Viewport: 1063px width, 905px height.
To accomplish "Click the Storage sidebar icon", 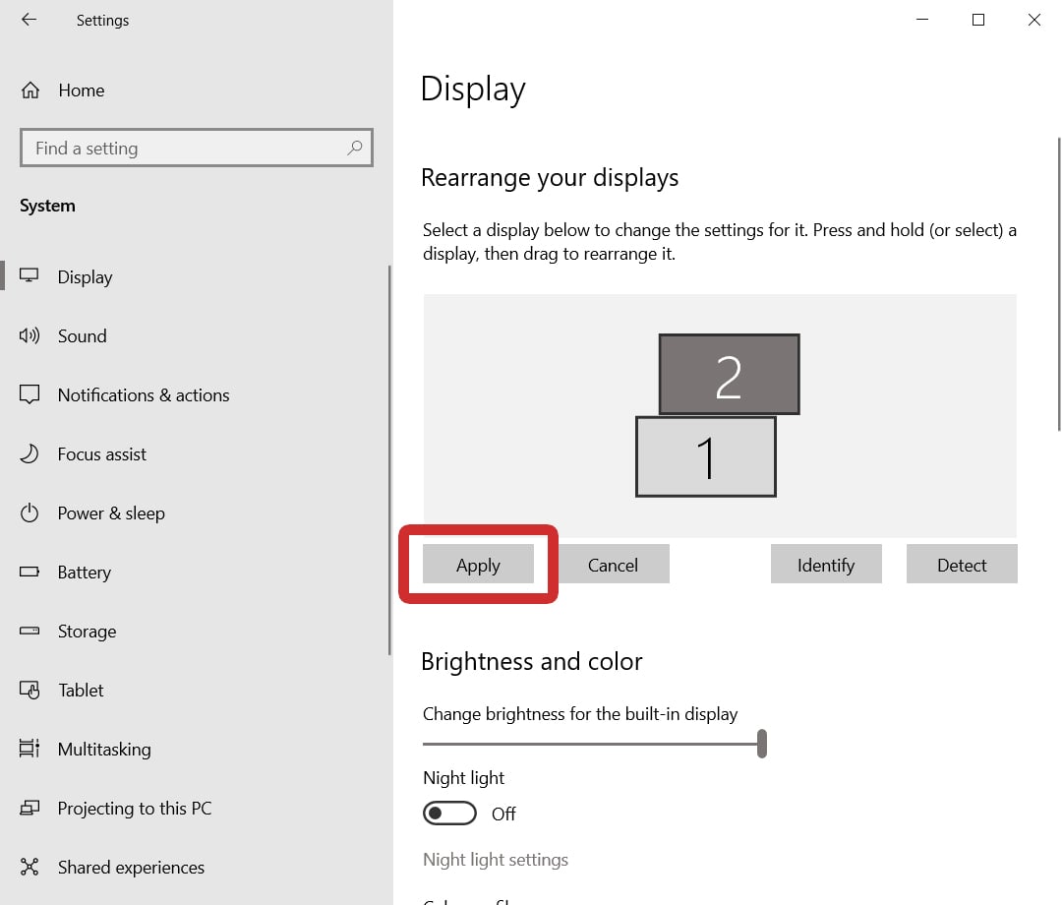I will (30, 631).
